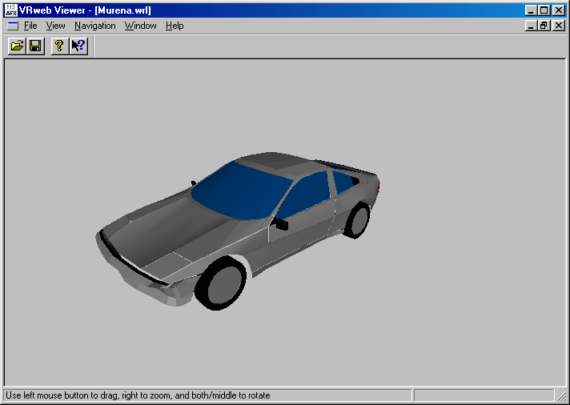
Task: Save the scene using the floppy disk icon
Action: click(35, 46)
